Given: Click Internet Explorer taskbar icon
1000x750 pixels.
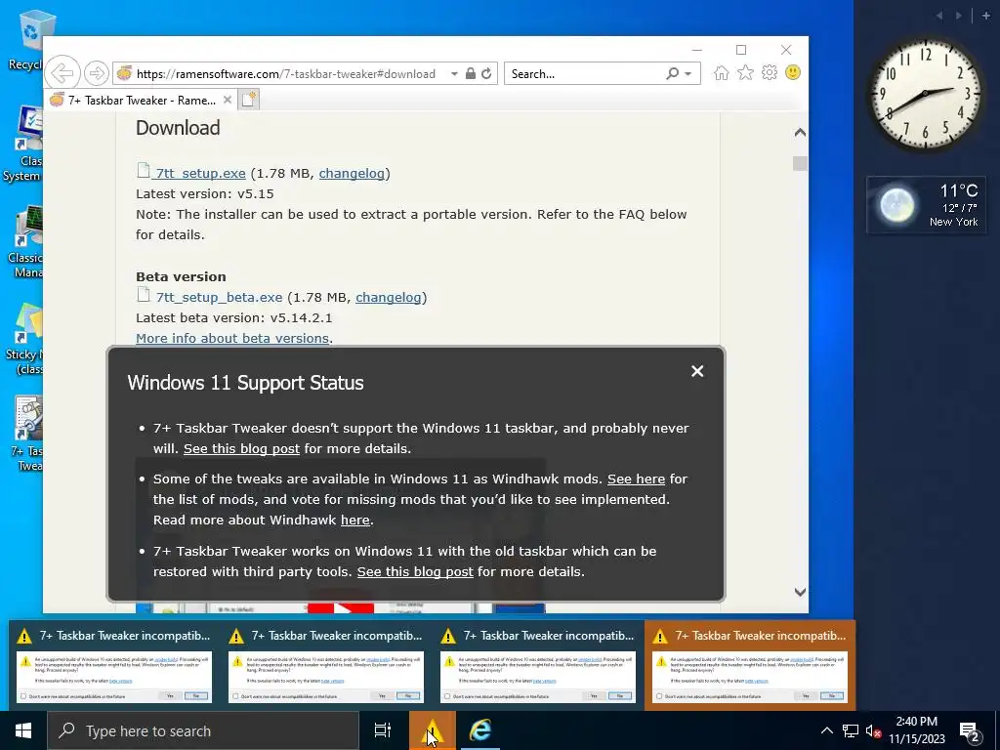Looking at the screenshot, I should tap(479, 730).
